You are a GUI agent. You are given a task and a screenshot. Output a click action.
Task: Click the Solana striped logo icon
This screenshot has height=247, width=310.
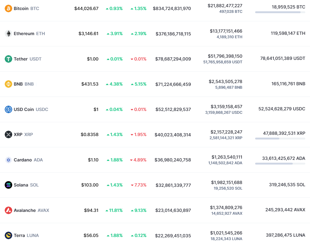tap(8, 185)
